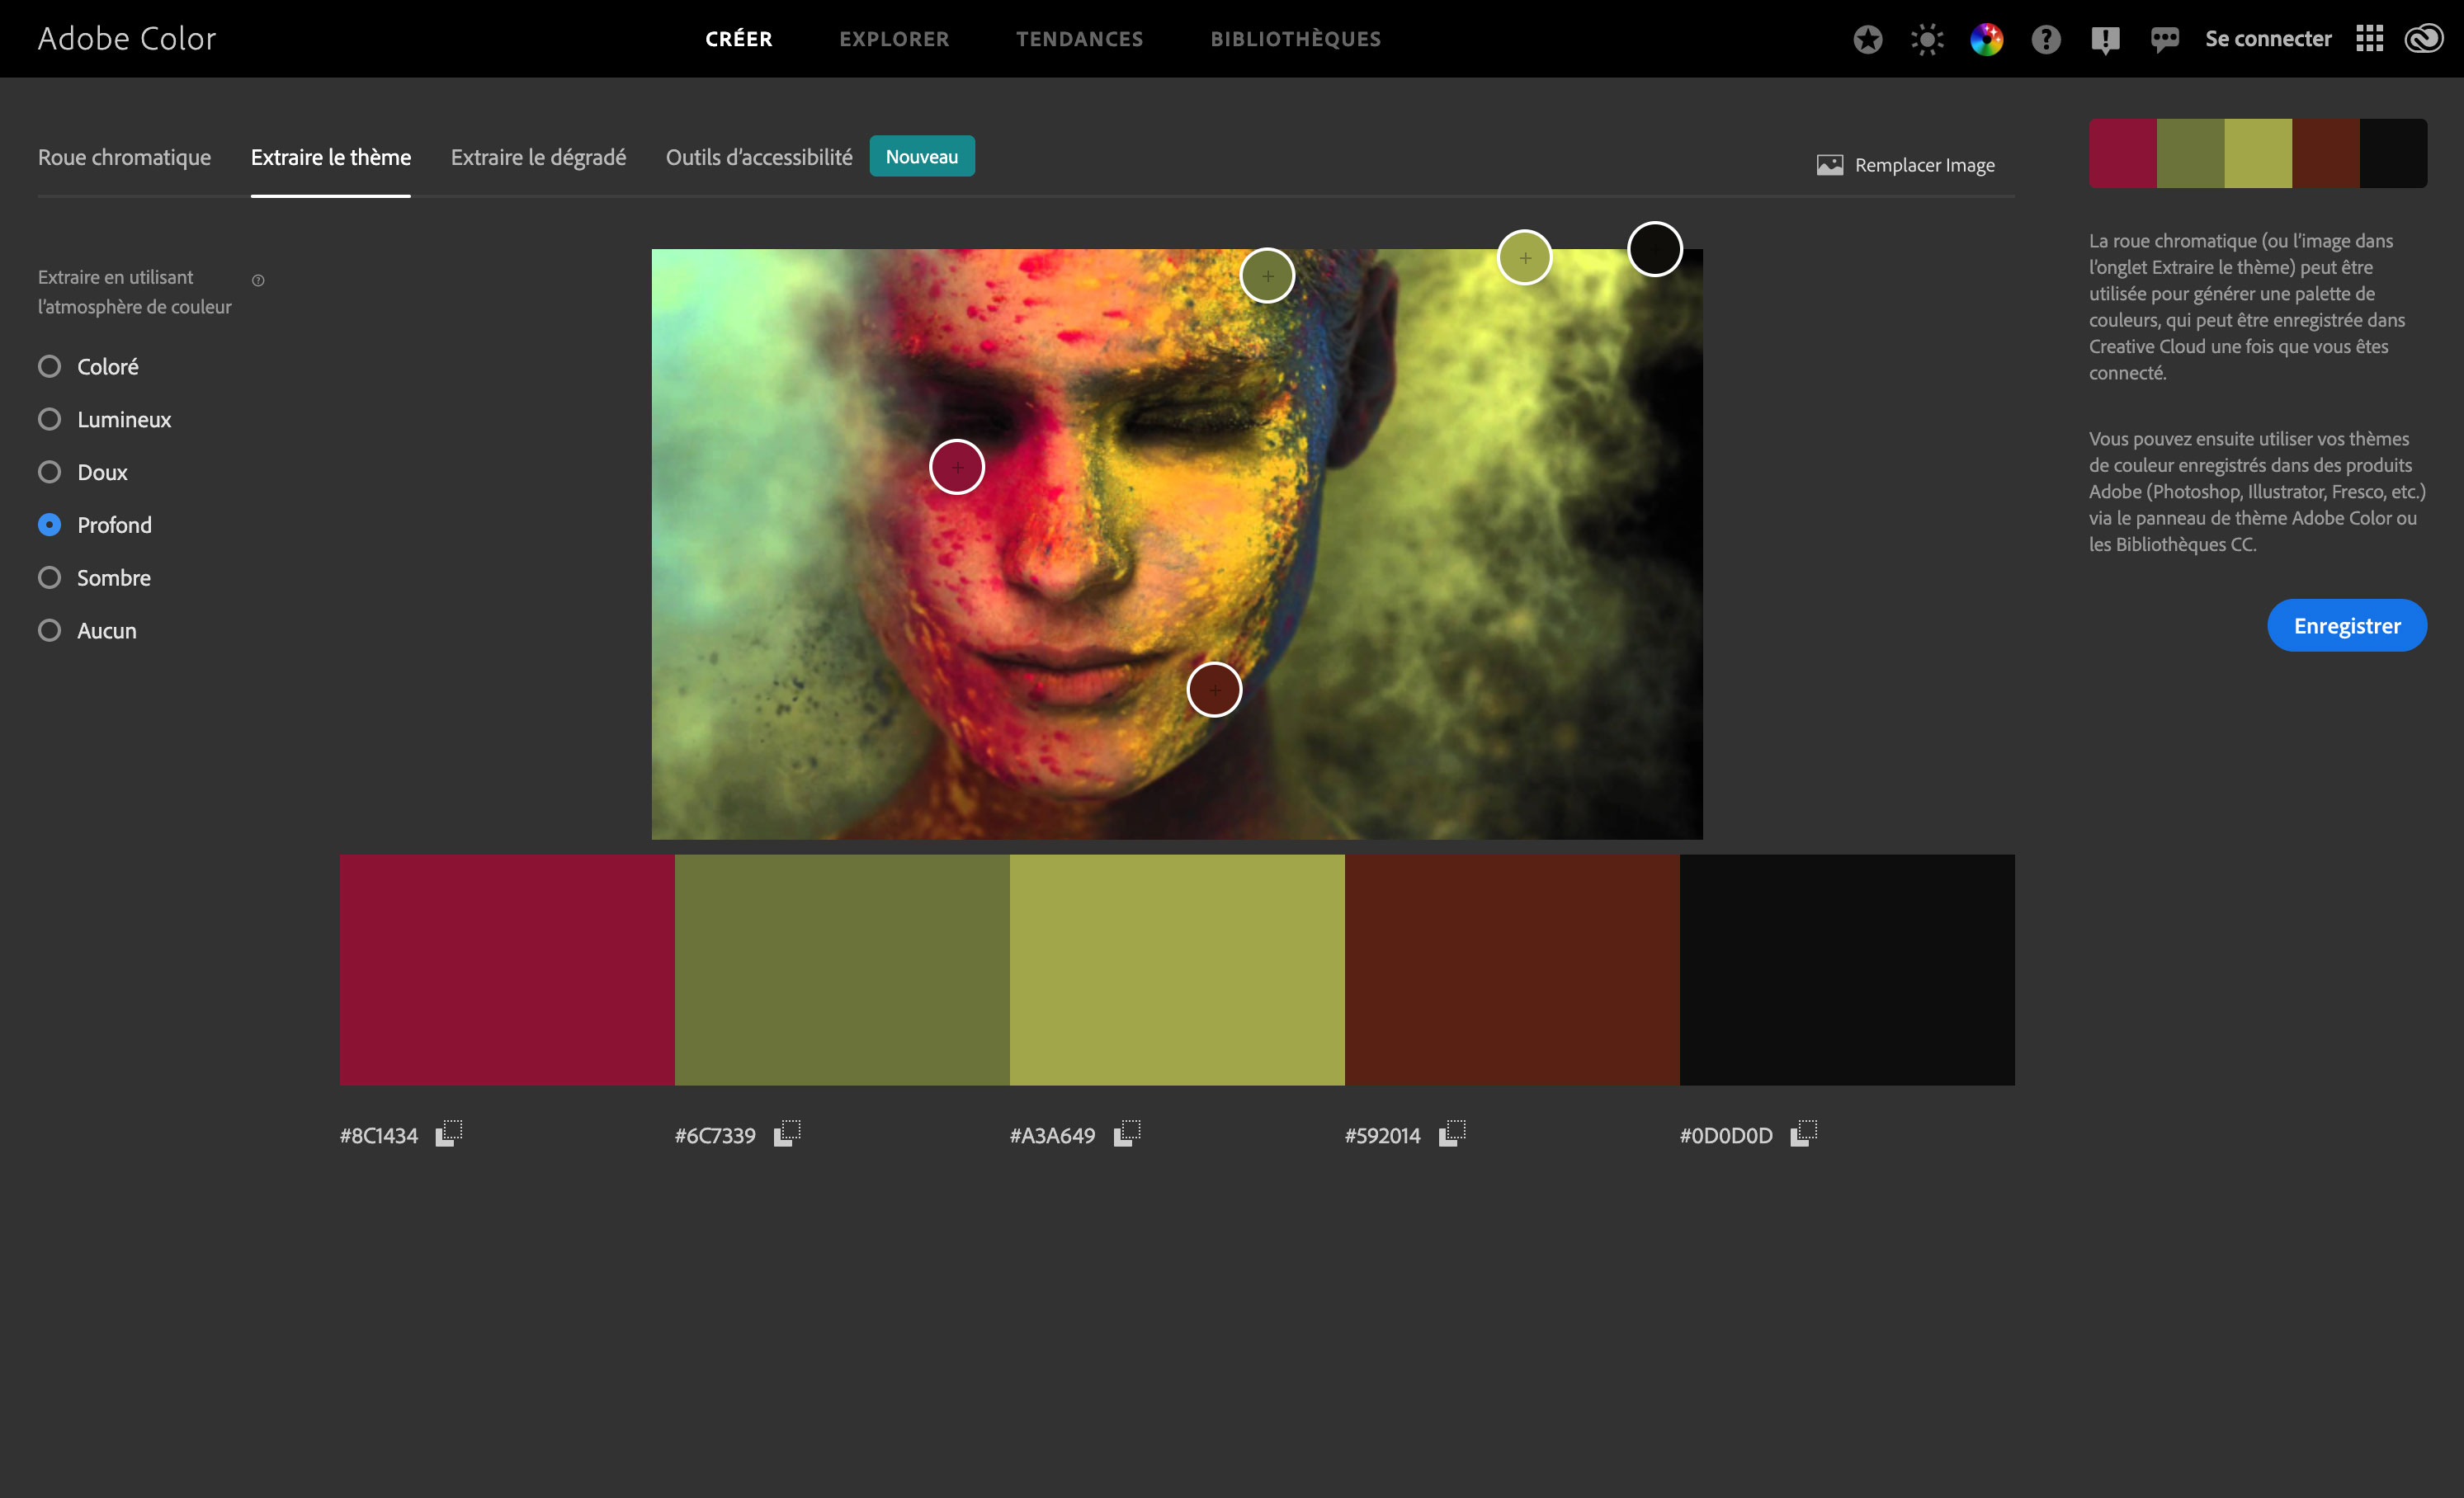Toggle light mode with the sun icon
Image resolution: width=2464 pixels, height=1498 pixels.
(x=1926, y=38)
